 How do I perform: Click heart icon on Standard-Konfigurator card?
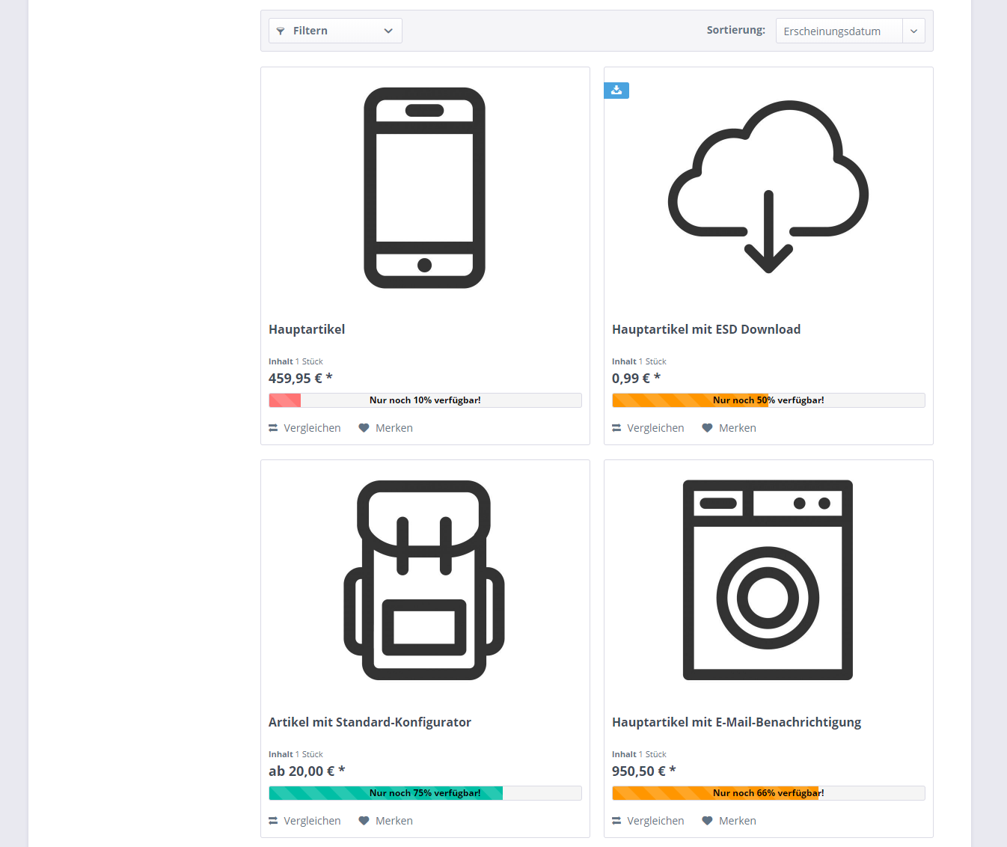click(x=364, y=821)
